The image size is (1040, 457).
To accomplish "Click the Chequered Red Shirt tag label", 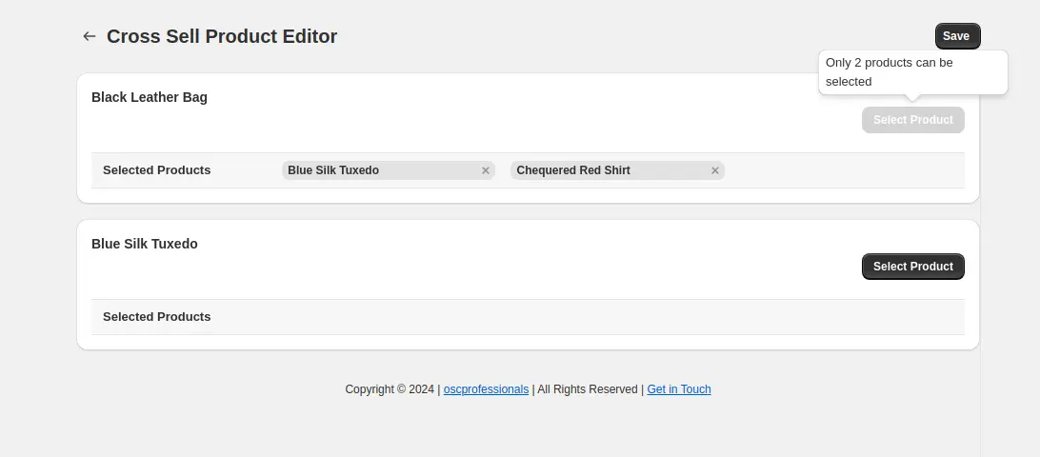I will 573,170.
